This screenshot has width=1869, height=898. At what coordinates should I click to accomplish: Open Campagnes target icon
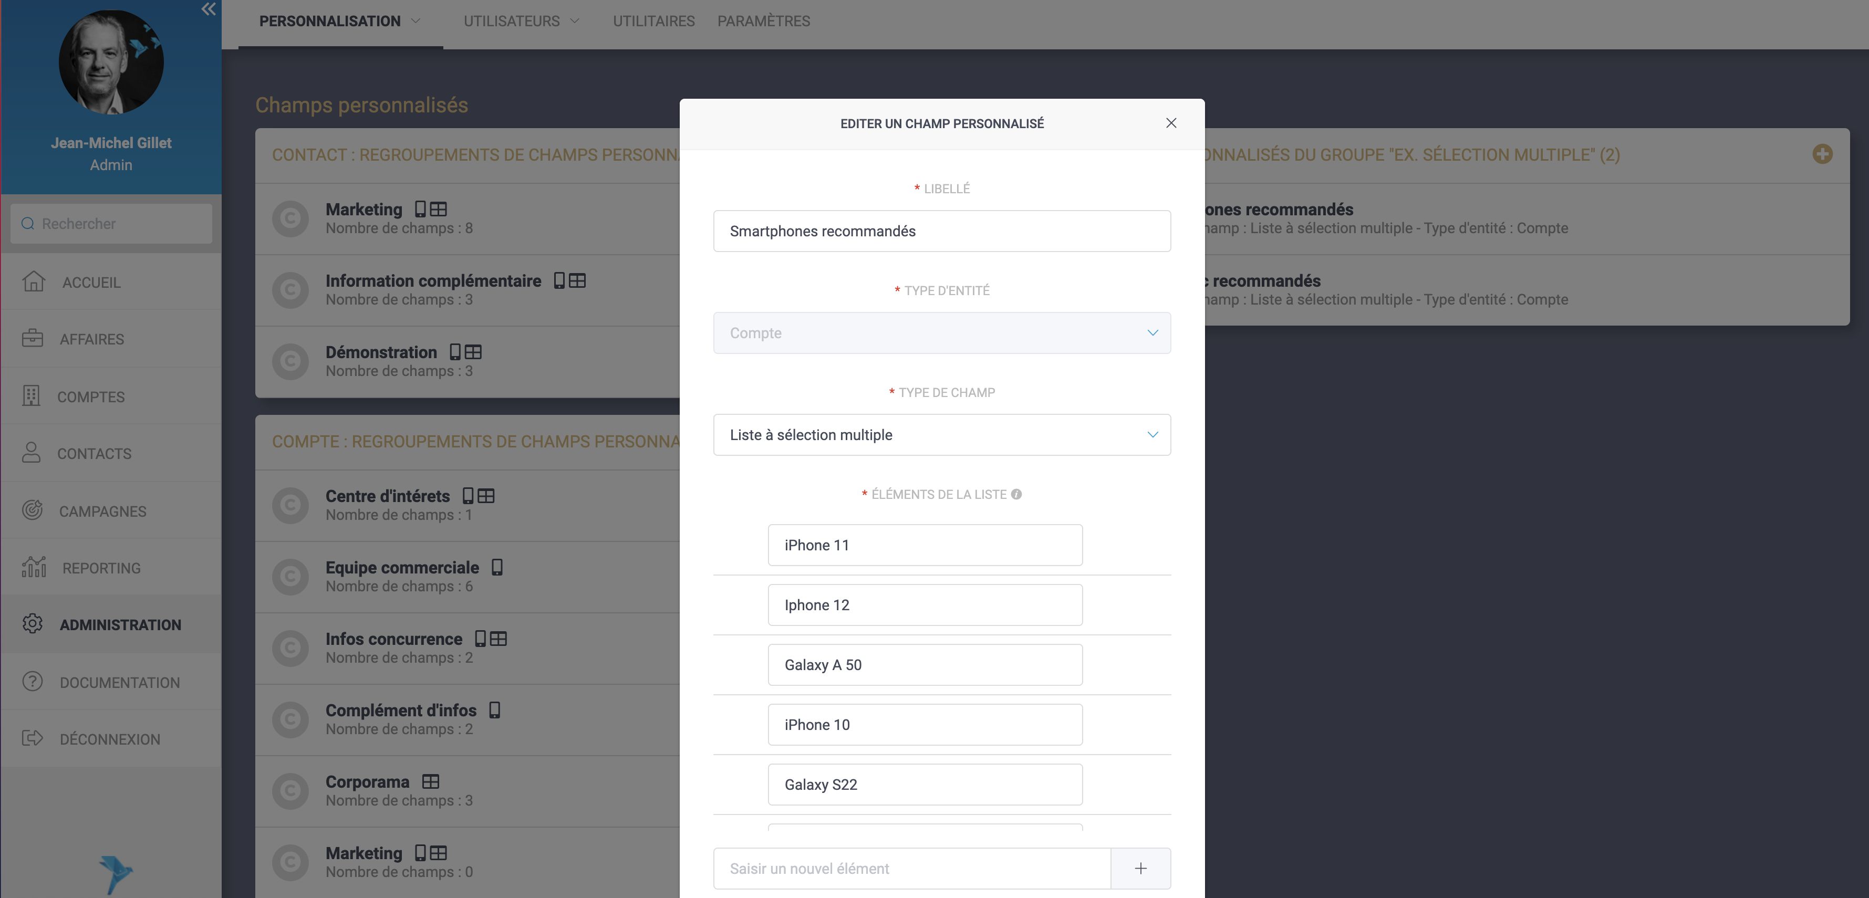click(33, 510)
